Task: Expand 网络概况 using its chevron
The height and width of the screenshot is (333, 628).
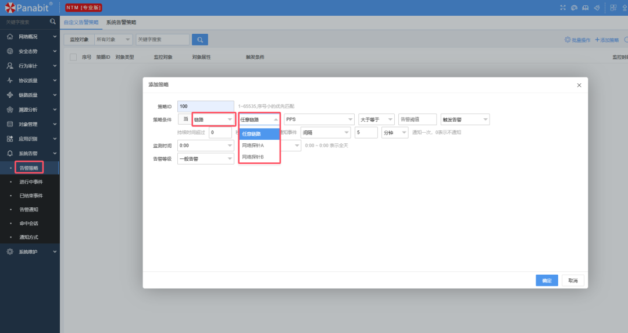Action: [x=55, y=37]
